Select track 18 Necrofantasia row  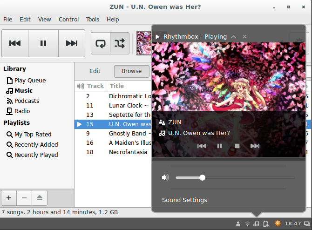(113, 152)
